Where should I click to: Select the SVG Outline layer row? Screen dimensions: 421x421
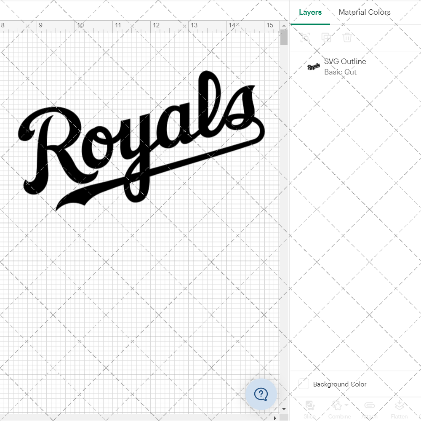click(355, 67)
